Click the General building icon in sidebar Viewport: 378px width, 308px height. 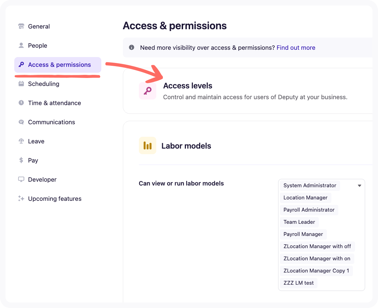[x=21, y=26]
